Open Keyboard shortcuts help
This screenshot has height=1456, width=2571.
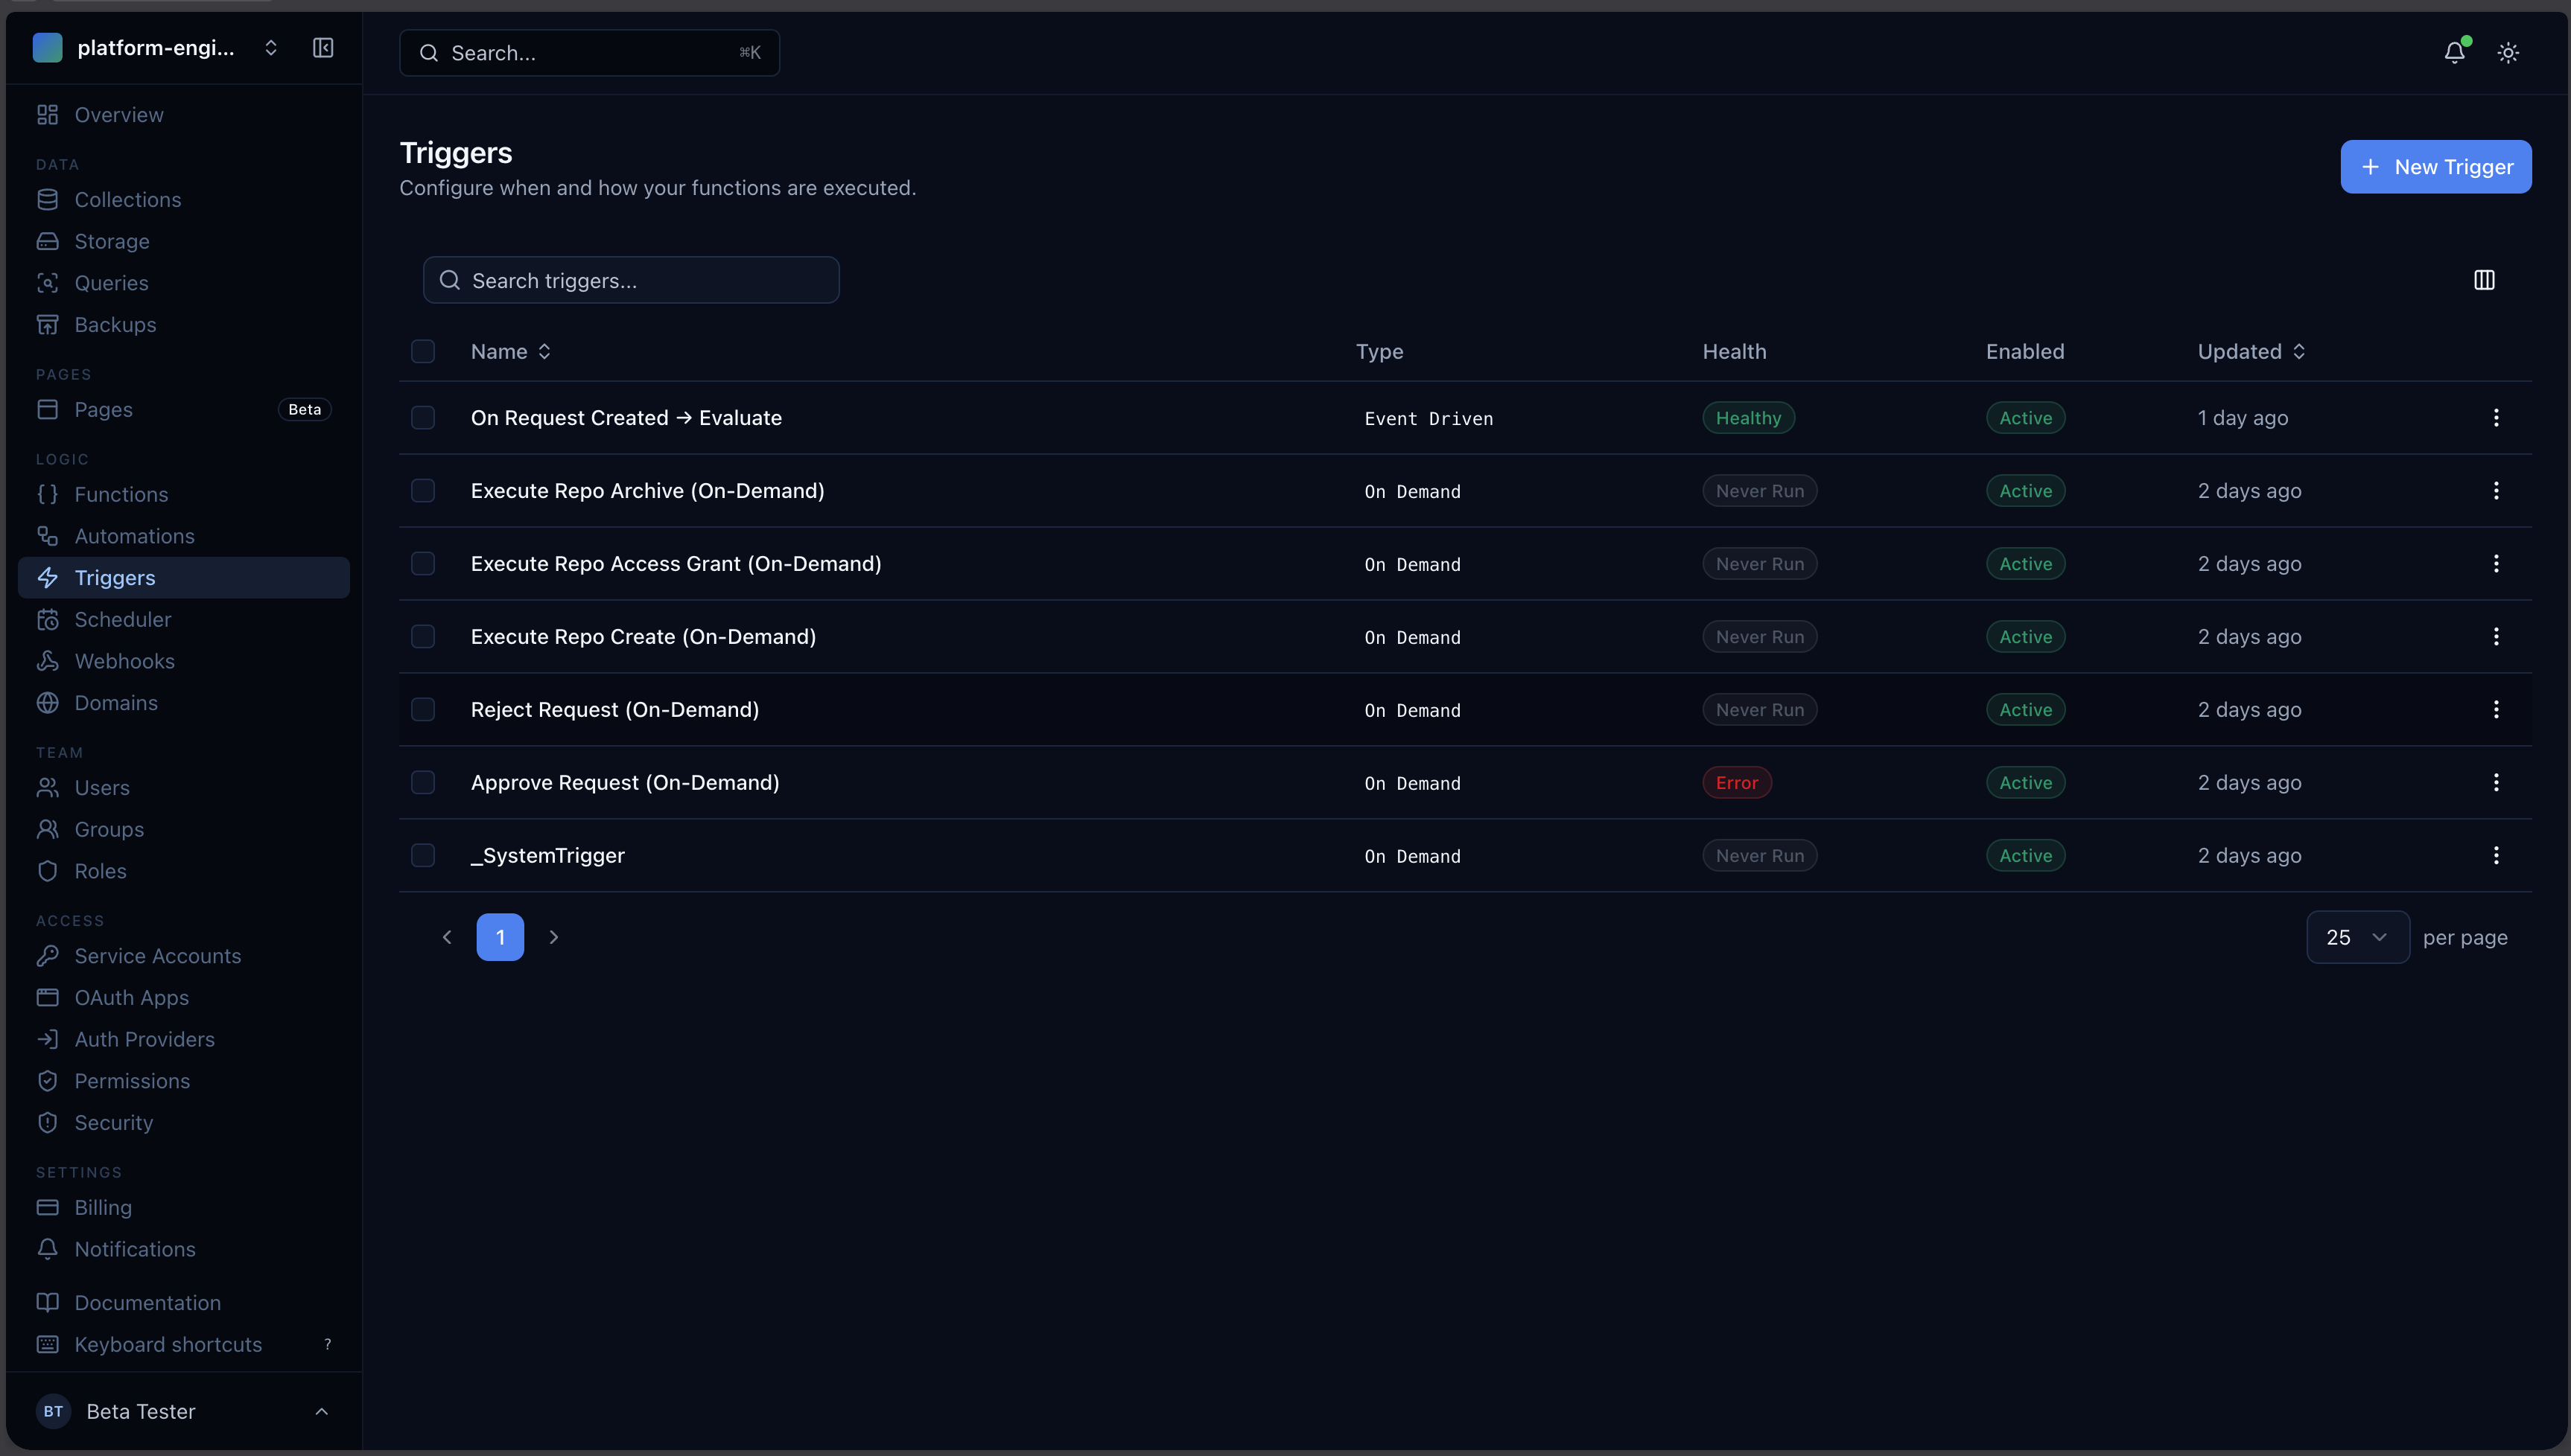(184, 1345)
